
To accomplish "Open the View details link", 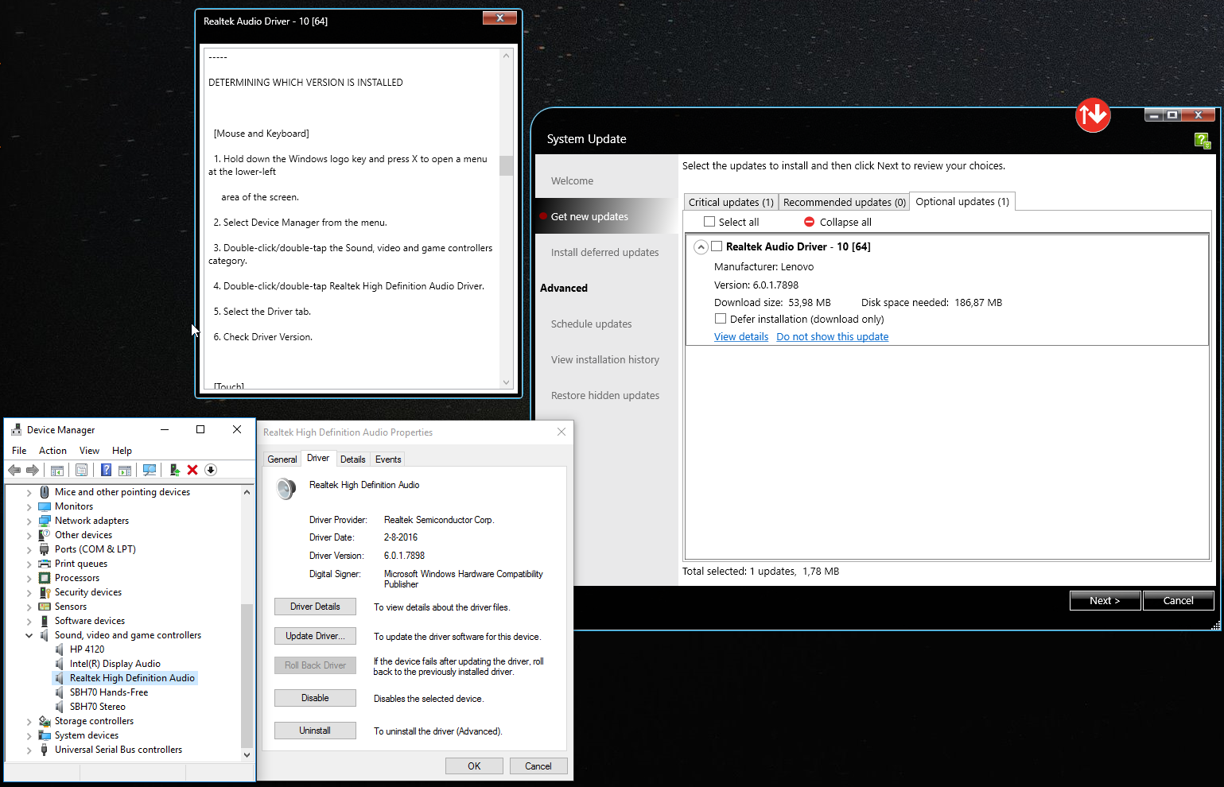I will click(x=741, y=337).
